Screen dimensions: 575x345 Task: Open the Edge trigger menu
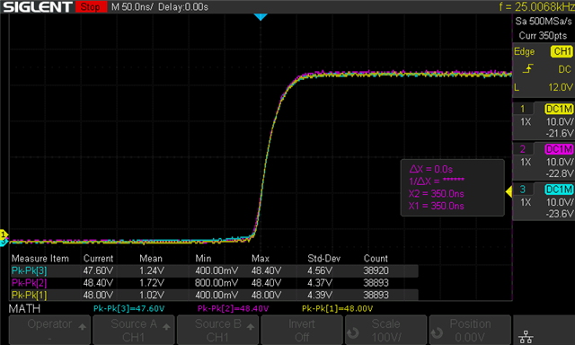(525, 52)
